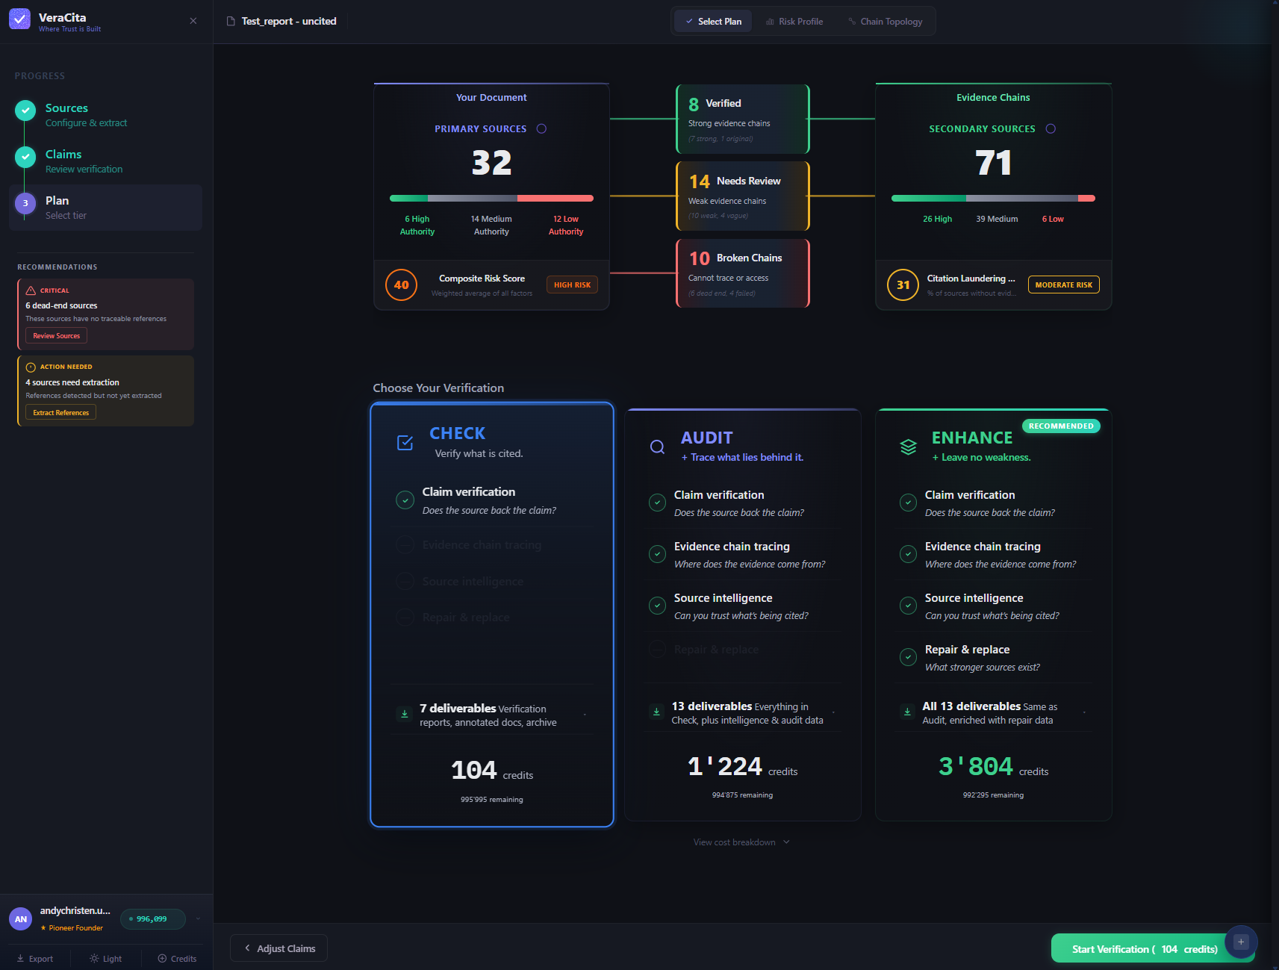
Task: Click ENHANCE plan Source intelligence check
Action: pyautogui.click(x=908, y=606)
